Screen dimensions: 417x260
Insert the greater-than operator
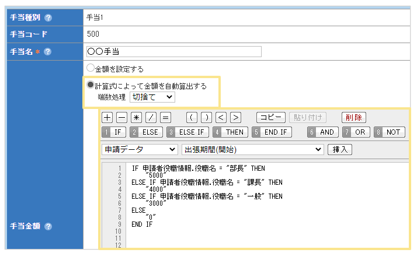coord(235,118)
